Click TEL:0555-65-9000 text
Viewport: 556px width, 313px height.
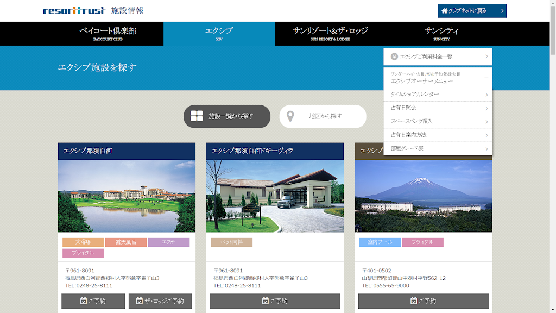386,286
